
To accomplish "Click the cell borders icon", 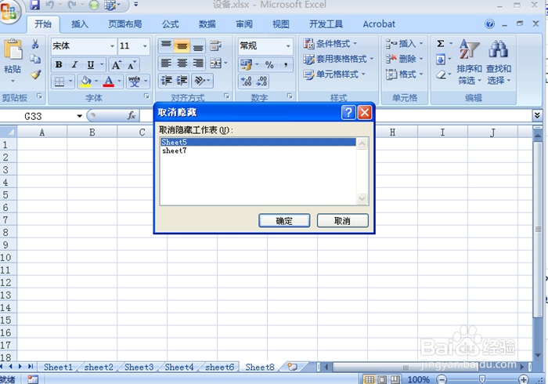I will [59, 82].
